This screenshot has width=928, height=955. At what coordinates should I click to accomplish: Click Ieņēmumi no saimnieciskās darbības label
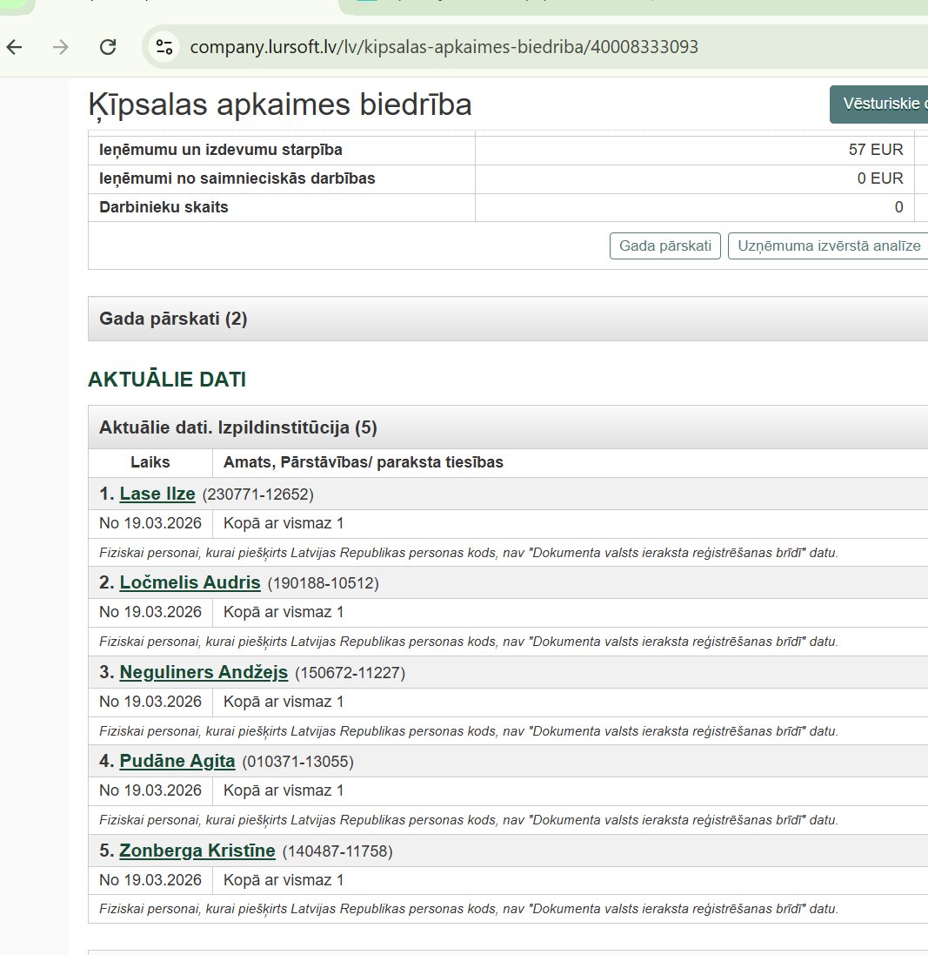point(237,178)
